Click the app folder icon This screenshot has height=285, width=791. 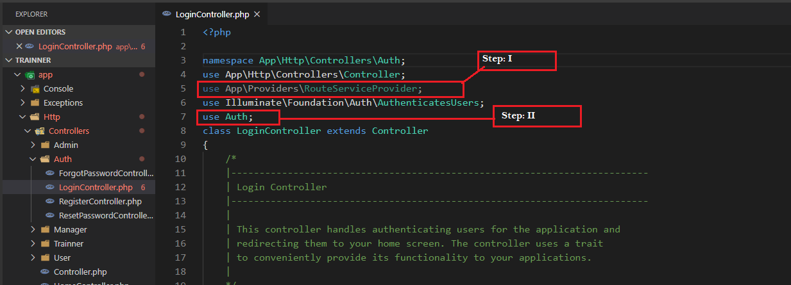(30, 75)
